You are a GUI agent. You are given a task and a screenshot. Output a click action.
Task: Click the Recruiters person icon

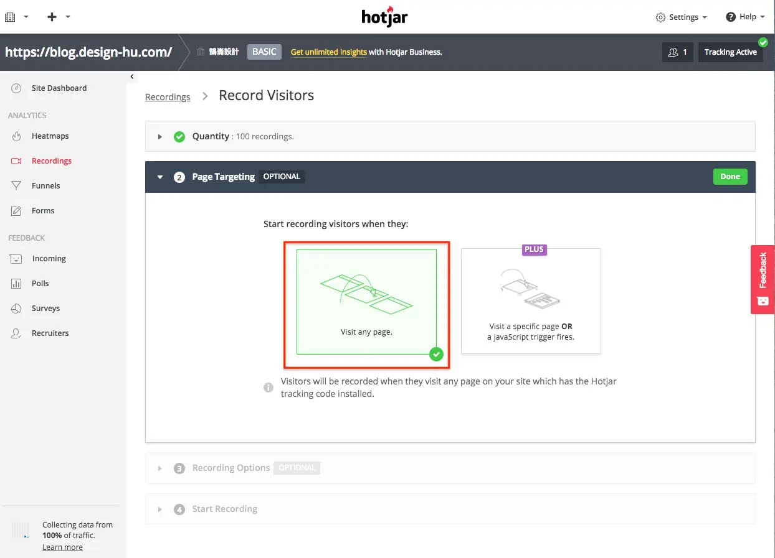pos(17,333)
